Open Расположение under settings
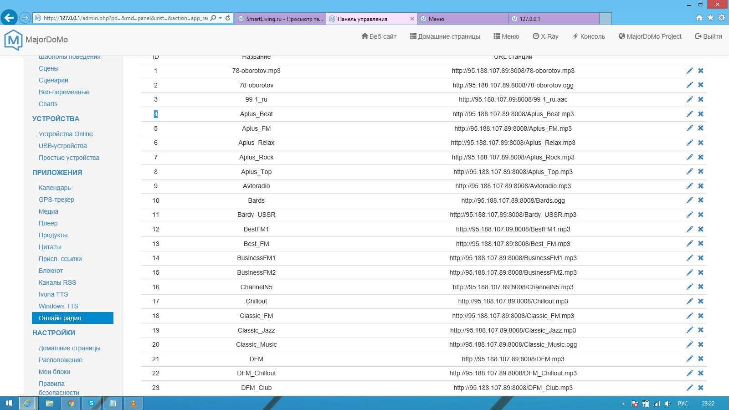The image size is (729, 410). coord(61,360)
